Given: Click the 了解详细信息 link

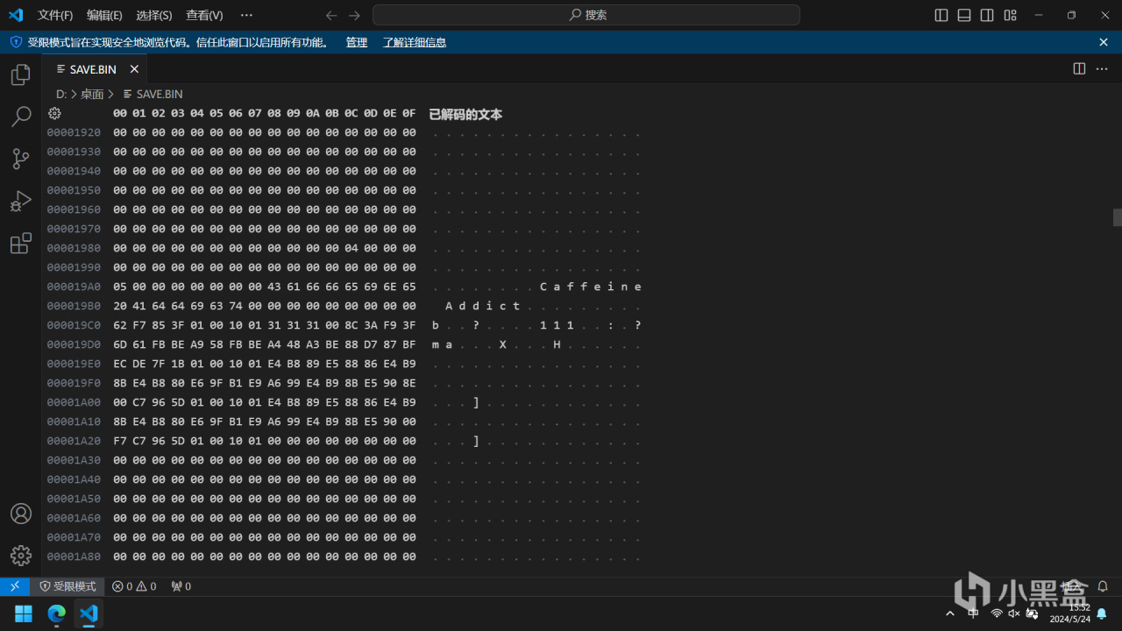Looking at the screenshot, I should (415, 42).
